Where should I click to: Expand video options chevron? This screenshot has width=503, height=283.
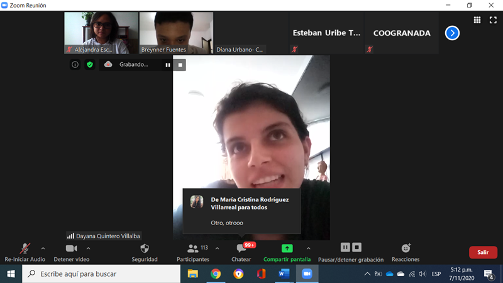click(x=88, y=248)
